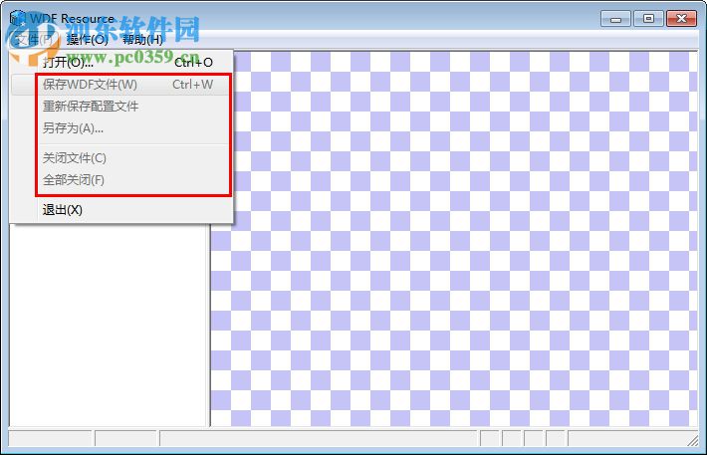Select 重新保存配置文件 menu entry
This screenshot has height=455, width=707.
[121, 107]
